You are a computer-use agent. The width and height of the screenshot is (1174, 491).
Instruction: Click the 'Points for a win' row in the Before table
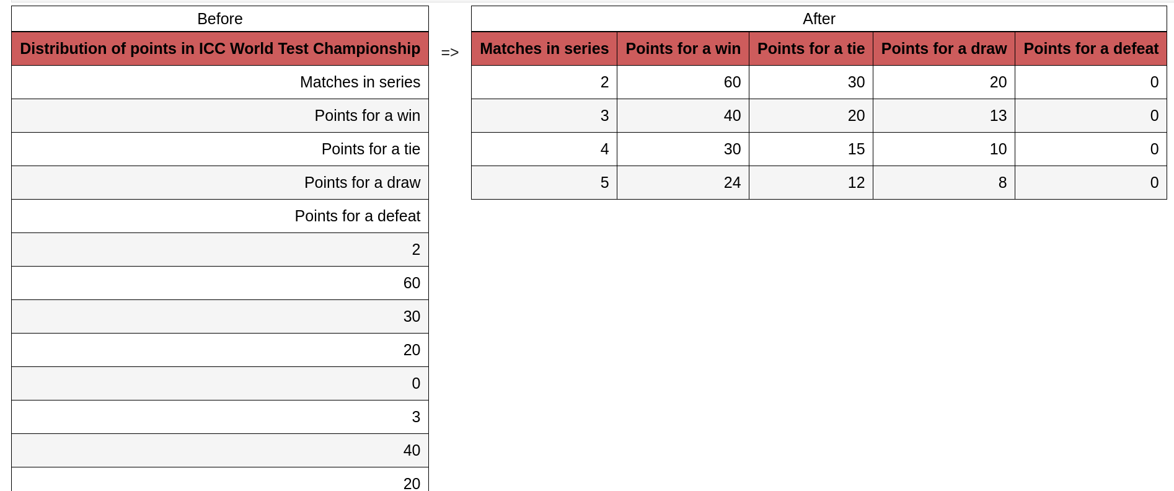220,115
